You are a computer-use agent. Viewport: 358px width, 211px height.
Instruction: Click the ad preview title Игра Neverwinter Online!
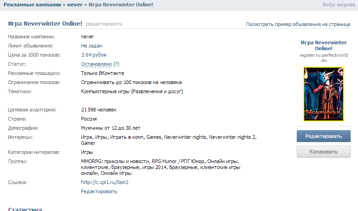pyautogui.click(x=324, y=45)
